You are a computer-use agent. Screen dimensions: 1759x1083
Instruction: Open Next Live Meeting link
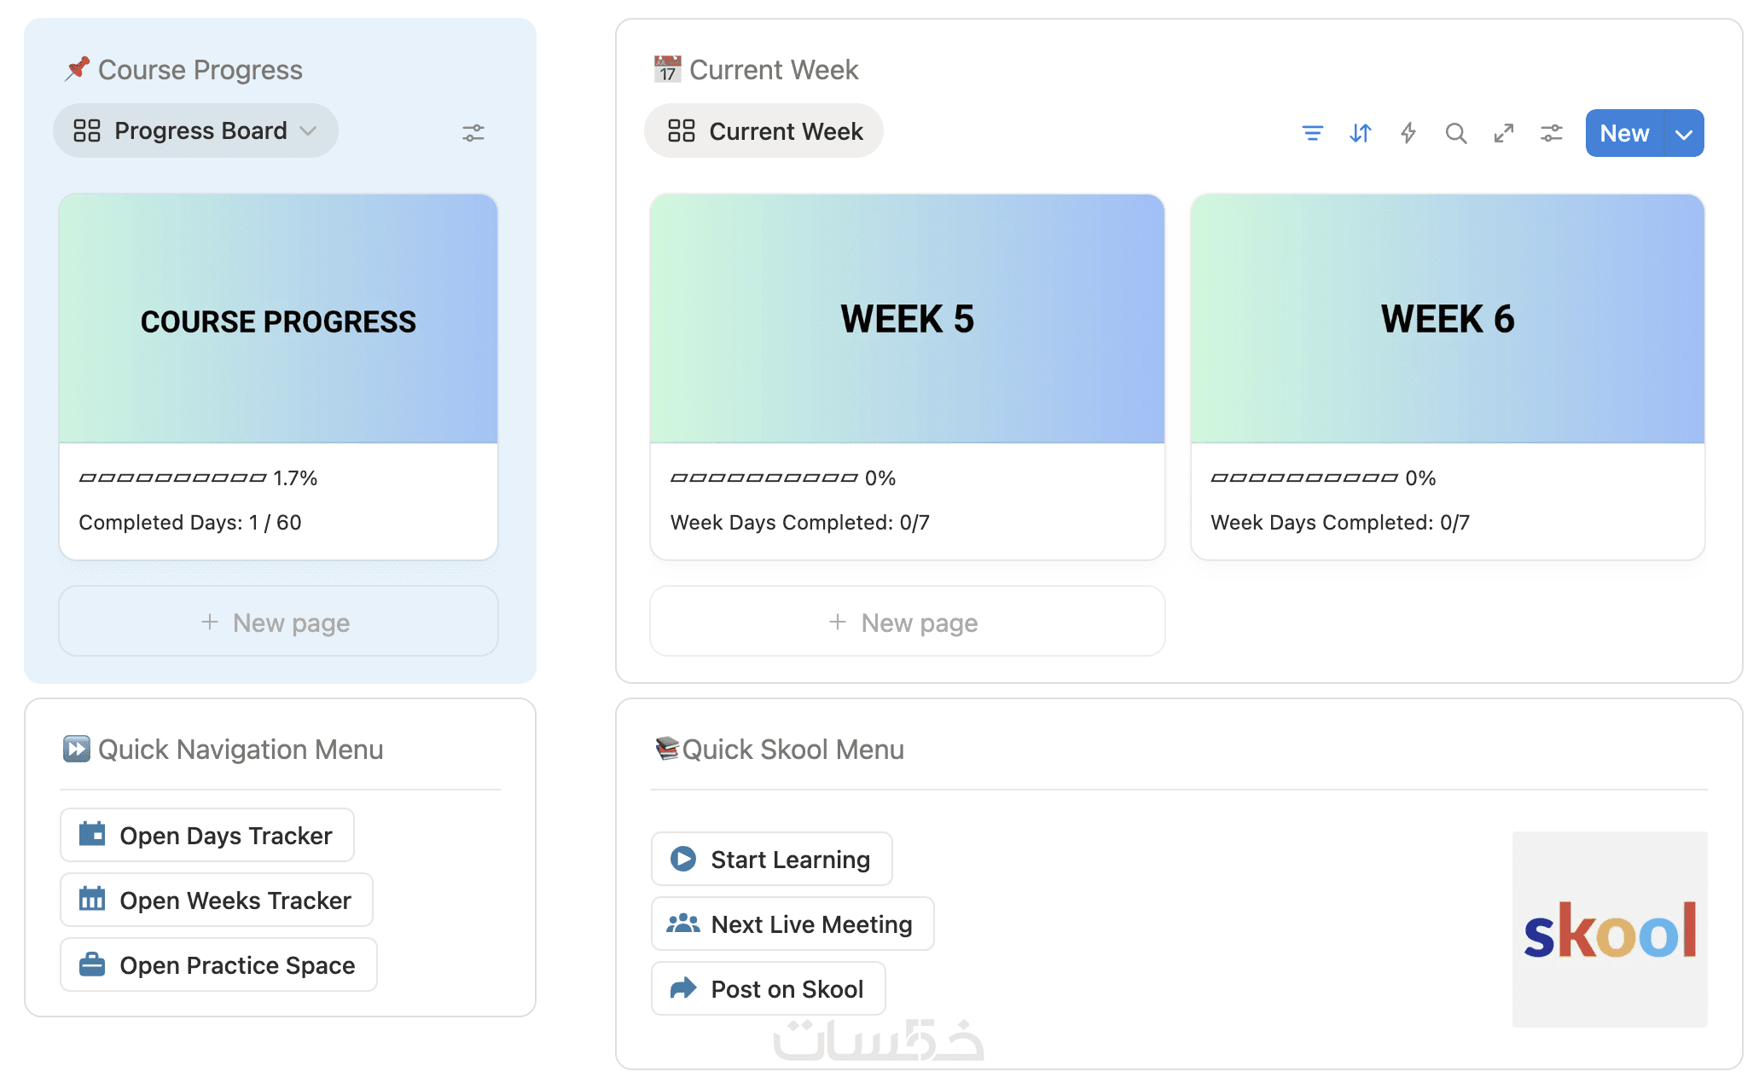(x=792, y=924)
